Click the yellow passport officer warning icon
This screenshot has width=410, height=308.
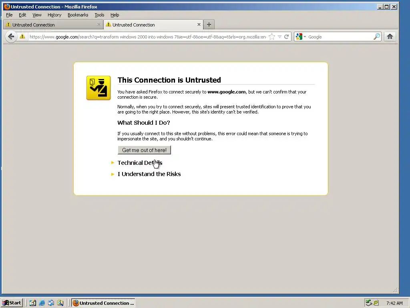98,88
